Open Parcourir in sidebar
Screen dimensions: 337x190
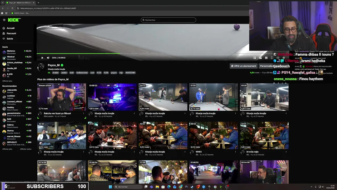(11, 34)
